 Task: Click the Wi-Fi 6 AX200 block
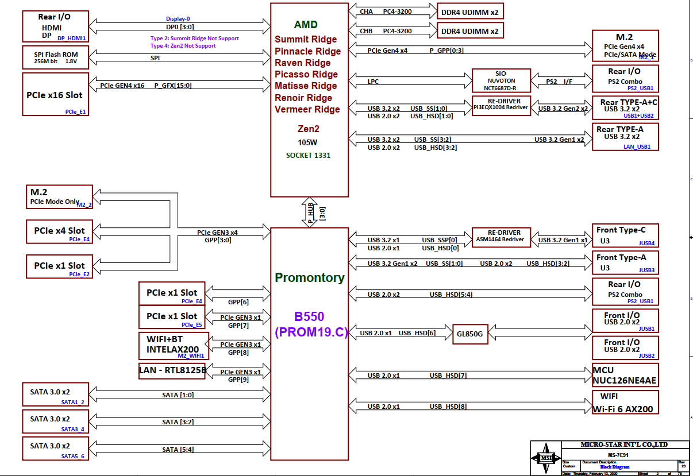click(x=625, y=402)
